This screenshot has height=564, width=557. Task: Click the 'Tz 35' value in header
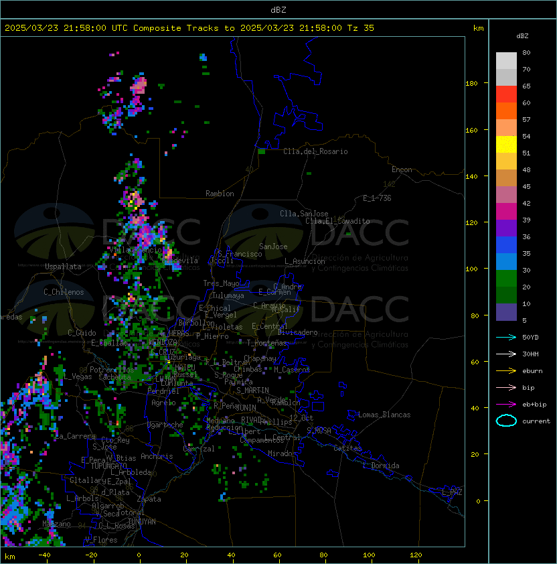tap(361, 28)
